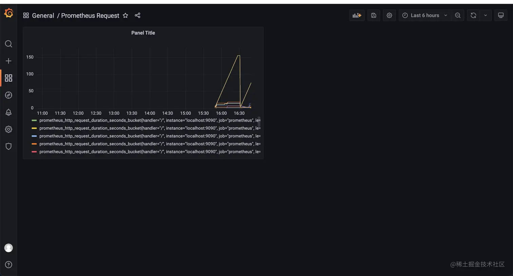Open Grafana home logo
Viewport: 513px width, 276px height.
(x=8, y=13)
